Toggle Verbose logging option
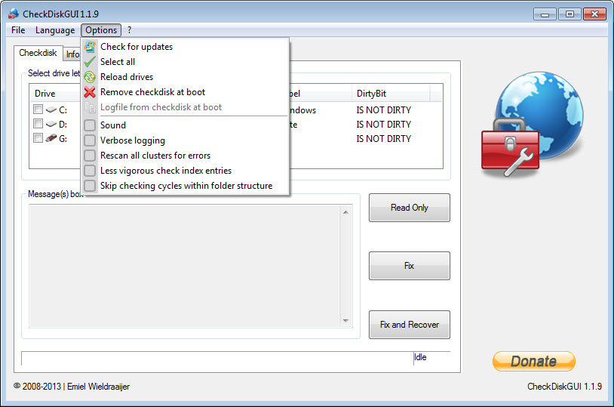Viewport: 614px width, 407px height. click(x=90, y=140)
